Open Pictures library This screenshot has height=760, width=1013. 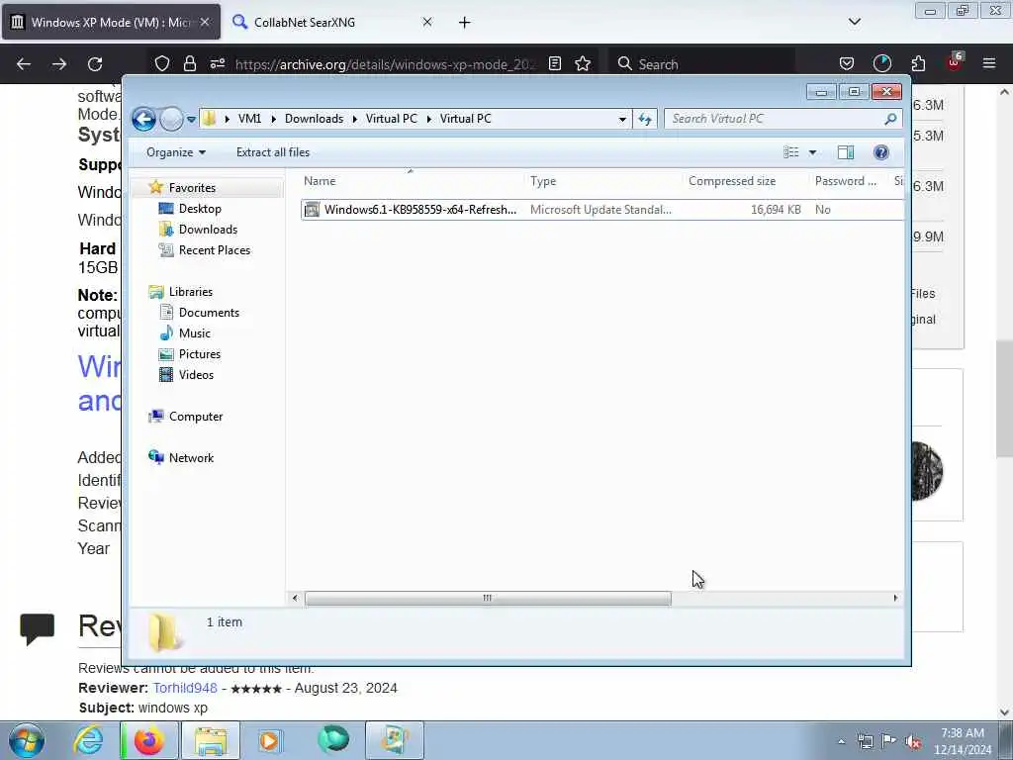200,354
